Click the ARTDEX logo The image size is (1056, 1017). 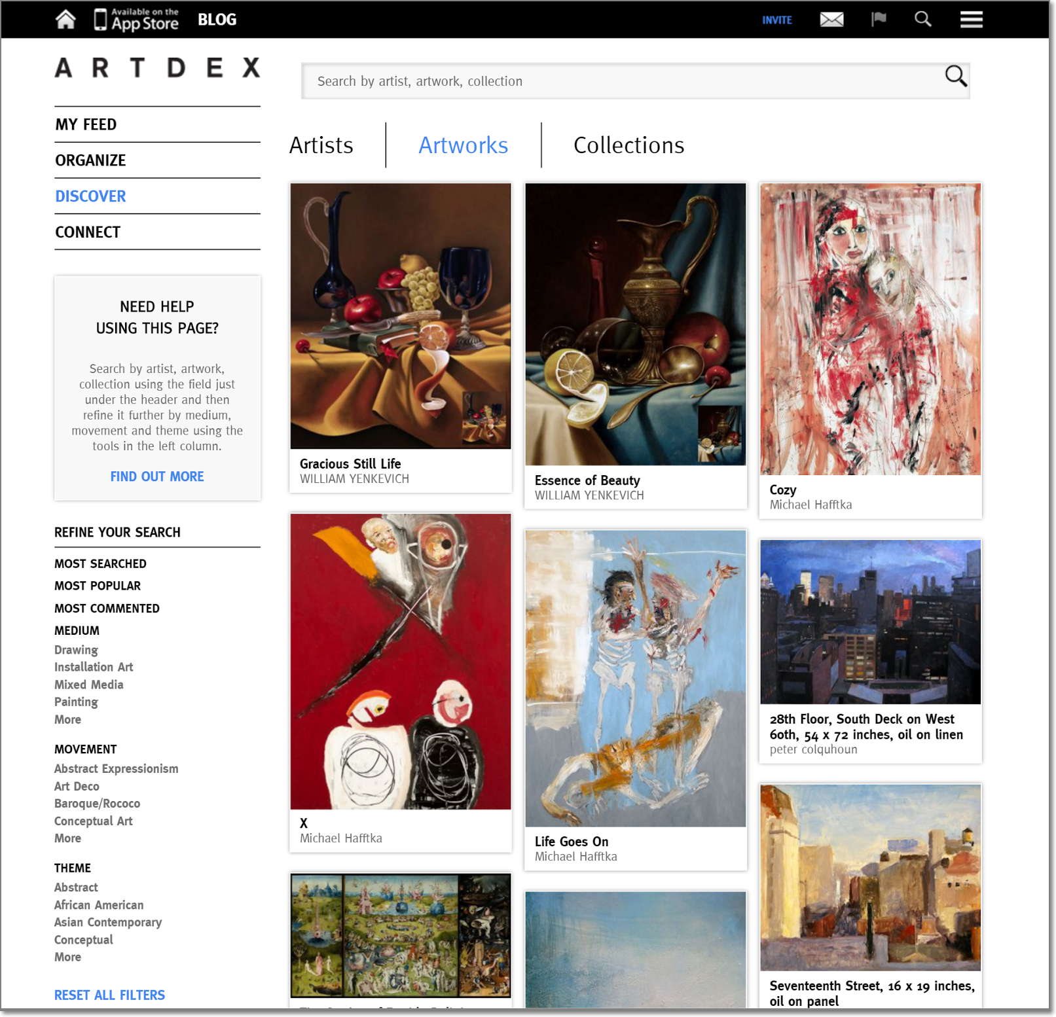[x=158, y=67]
